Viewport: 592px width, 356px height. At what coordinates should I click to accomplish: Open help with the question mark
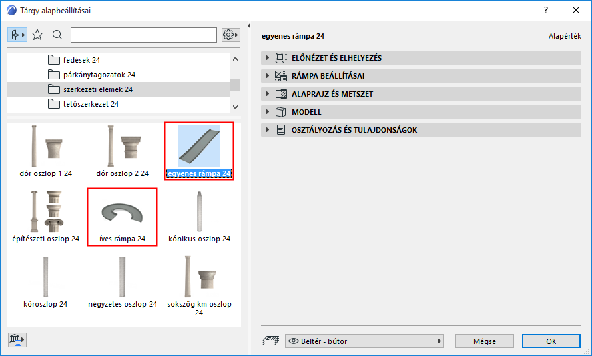click(x=546, y=11)
